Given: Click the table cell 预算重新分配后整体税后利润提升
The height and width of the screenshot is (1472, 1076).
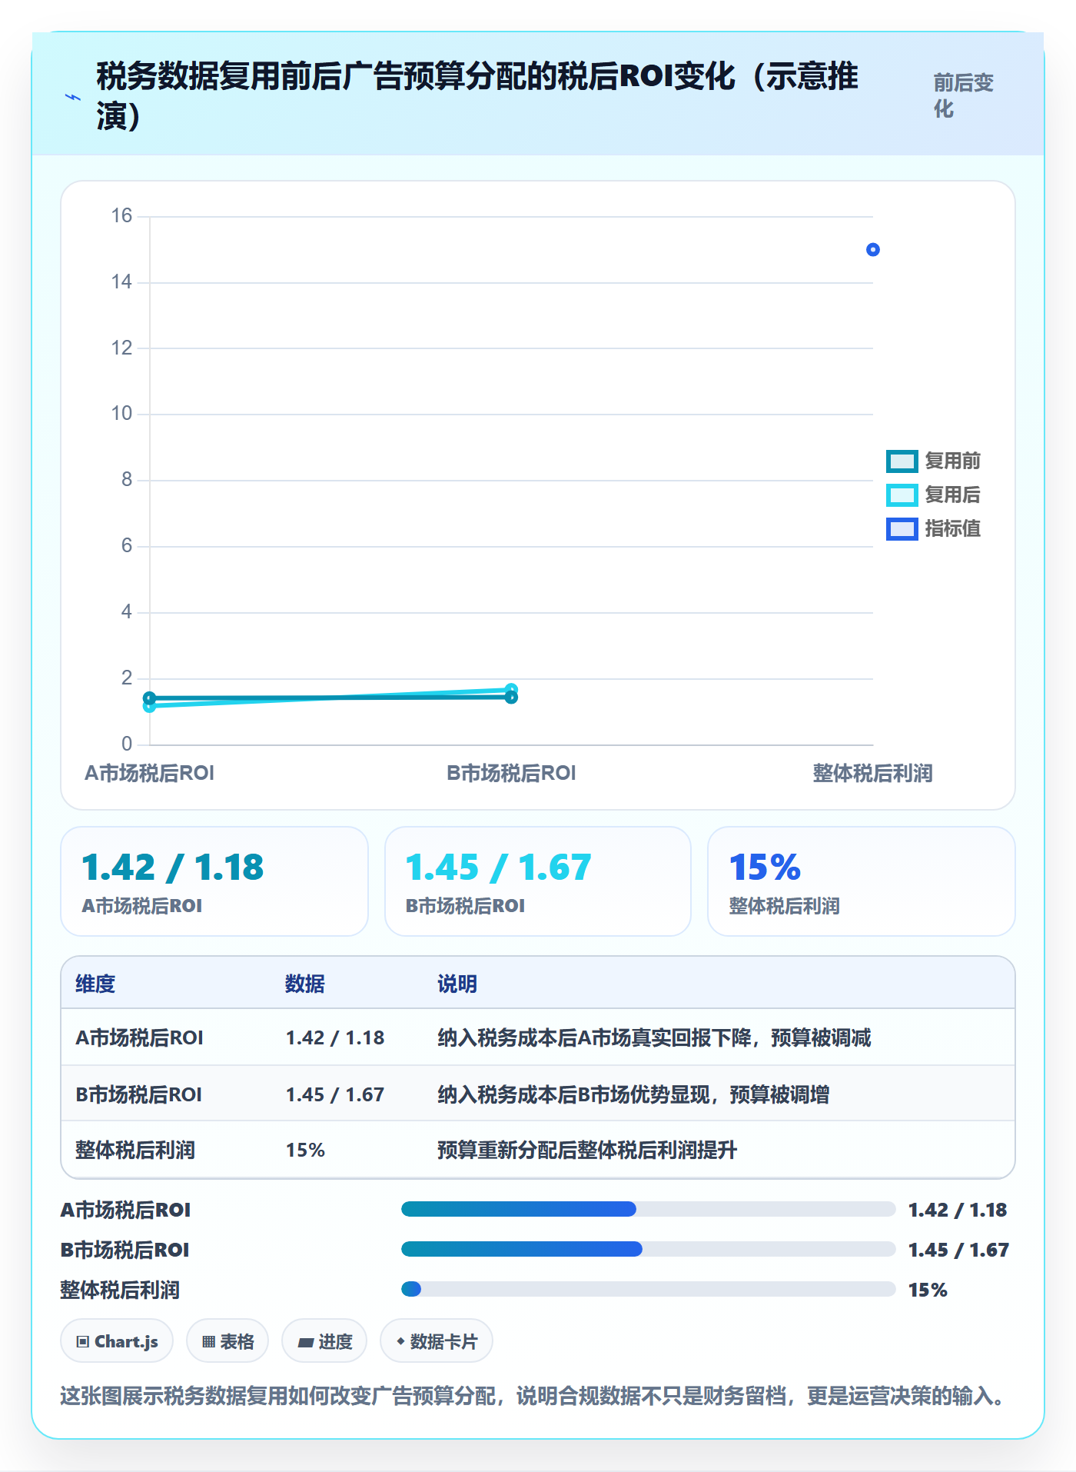Looking at the screenshot, I should [587, 1150].
